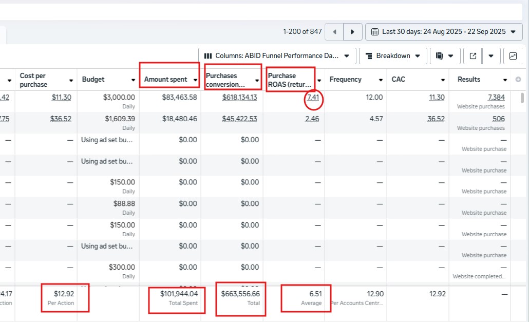The height and width of the screenshot is (322, 529).
Task: Go to previous page of results
Action: (334, 32)
